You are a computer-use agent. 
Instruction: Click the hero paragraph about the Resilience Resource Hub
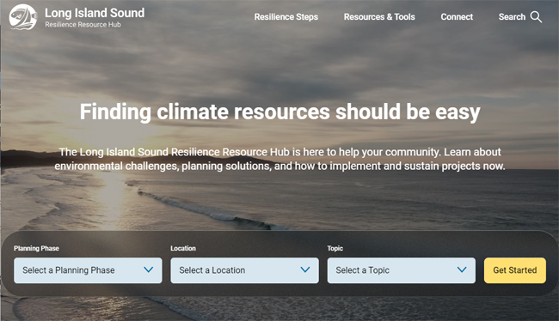pyautogui.click(x=279, y=159)
